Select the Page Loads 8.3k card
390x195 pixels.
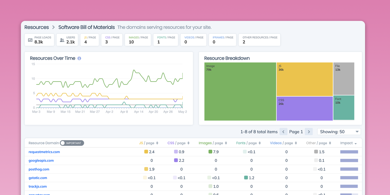point(40,40)
